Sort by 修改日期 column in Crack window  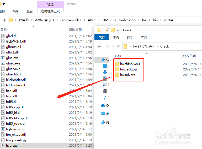[189, 56]
